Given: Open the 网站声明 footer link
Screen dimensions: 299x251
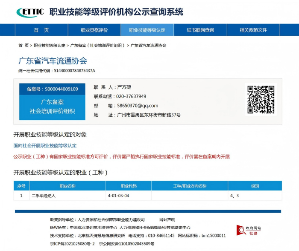Looking at the screenshot, I should 167,220.
